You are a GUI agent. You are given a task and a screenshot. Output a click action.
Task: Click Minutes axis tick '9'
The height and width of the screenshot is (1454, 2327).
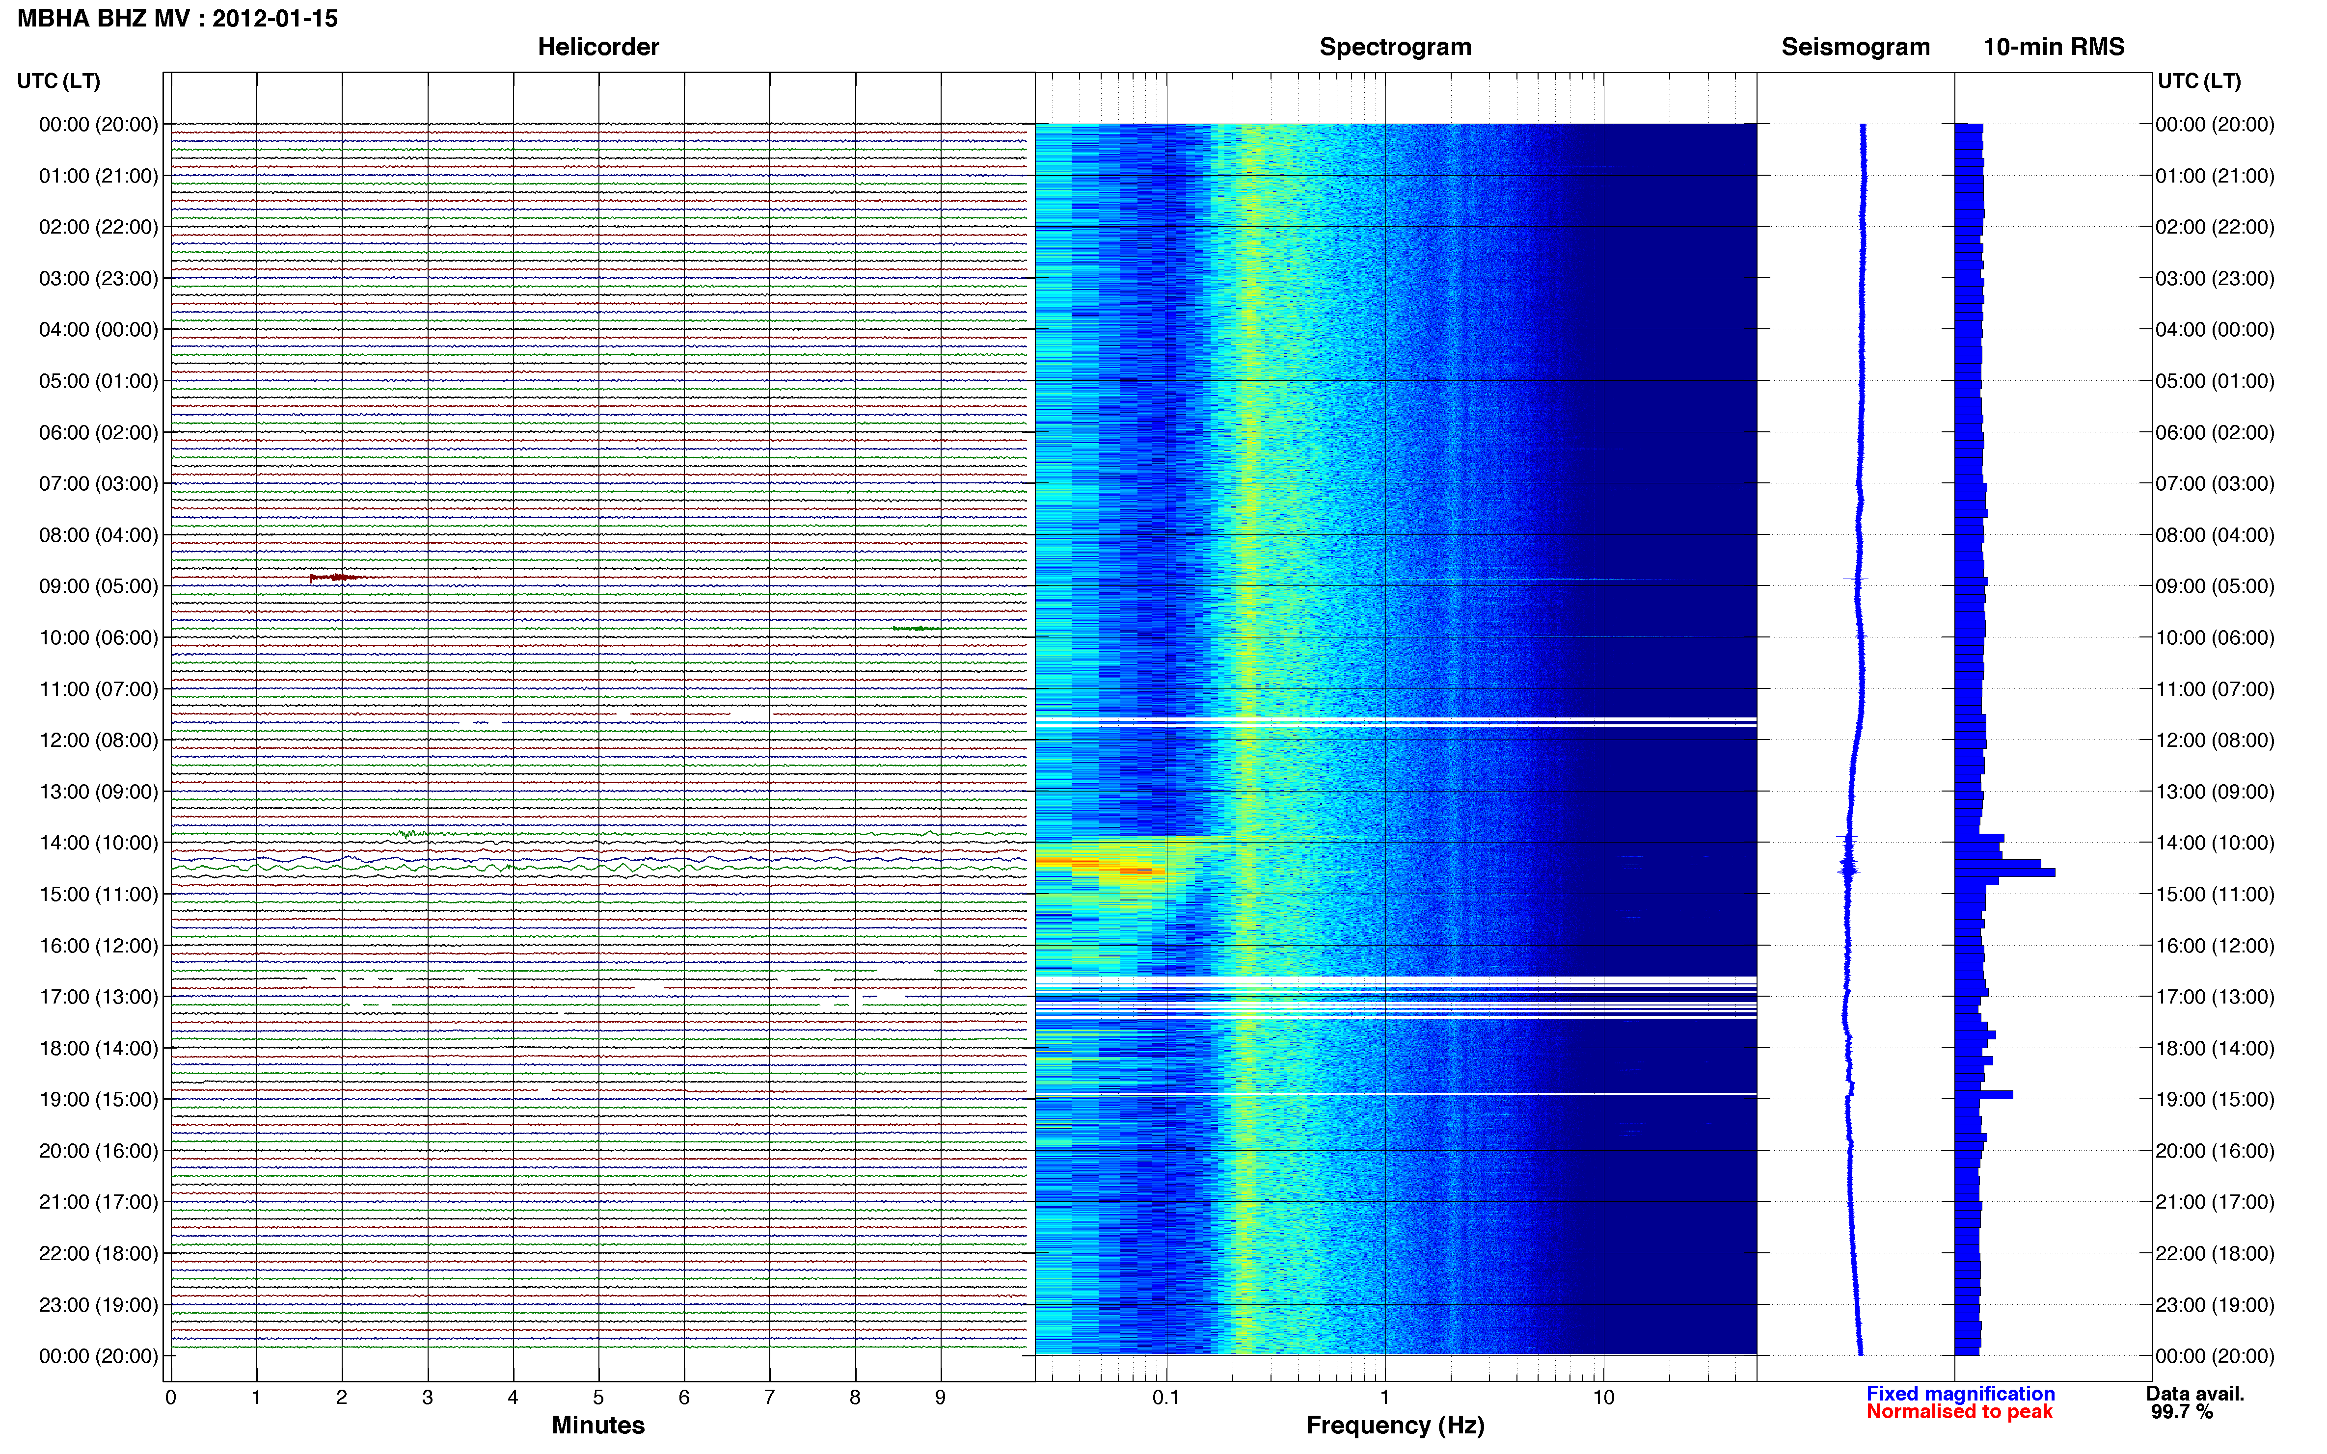(x=941, y=1398)
